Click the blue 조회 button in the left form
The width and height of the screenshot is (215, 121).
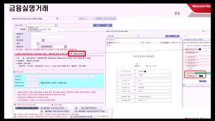pos(98,26)
